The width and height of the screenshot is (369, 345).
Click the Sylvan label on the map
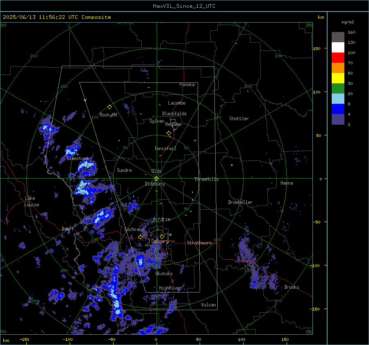pyautogui.click(x=157, y=121)
